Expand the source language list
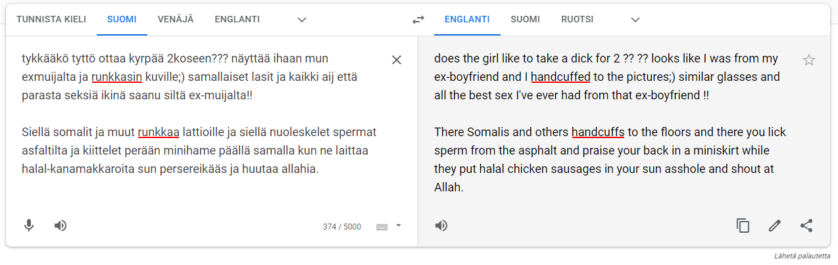This screenshot has width=838, height=265. tap(302, 20)
